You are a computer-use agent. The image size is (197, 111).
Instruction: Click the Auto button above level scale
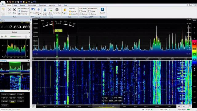click(x=194, y=20)
